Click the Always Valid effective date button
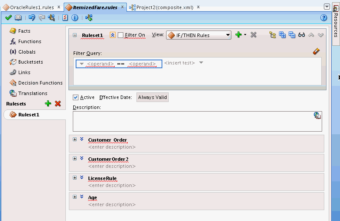Image resolution: width=340 pixels, height=221 pixels. tap(153, 97)
